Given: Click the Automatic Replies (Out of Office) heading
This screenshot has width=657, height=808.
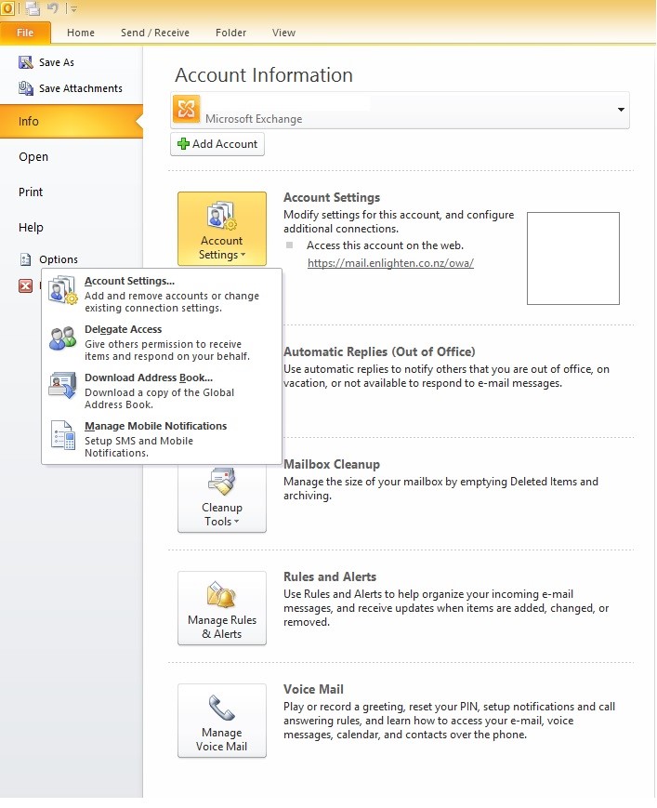Looking at the screenshot, I should 379,351.
